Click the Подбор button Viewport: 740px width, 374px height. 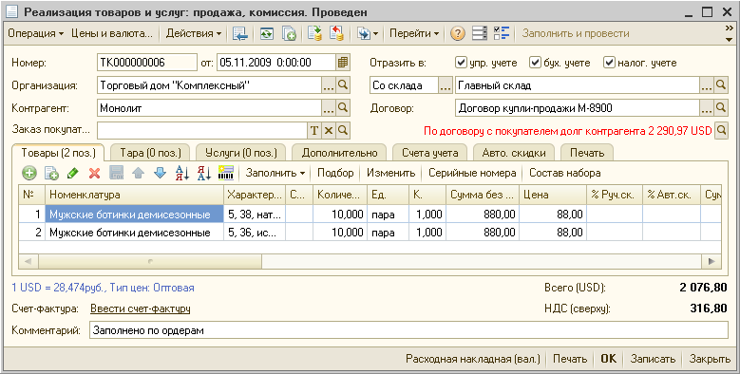point(335,173)
